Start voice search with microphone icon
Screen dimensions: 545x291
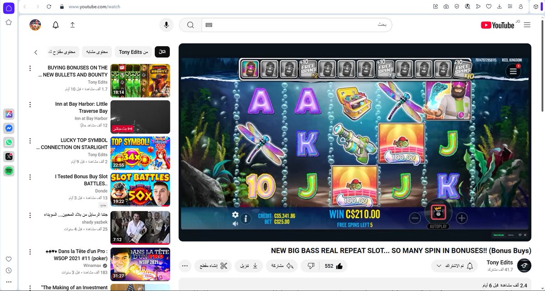click(x=166, y=25)
